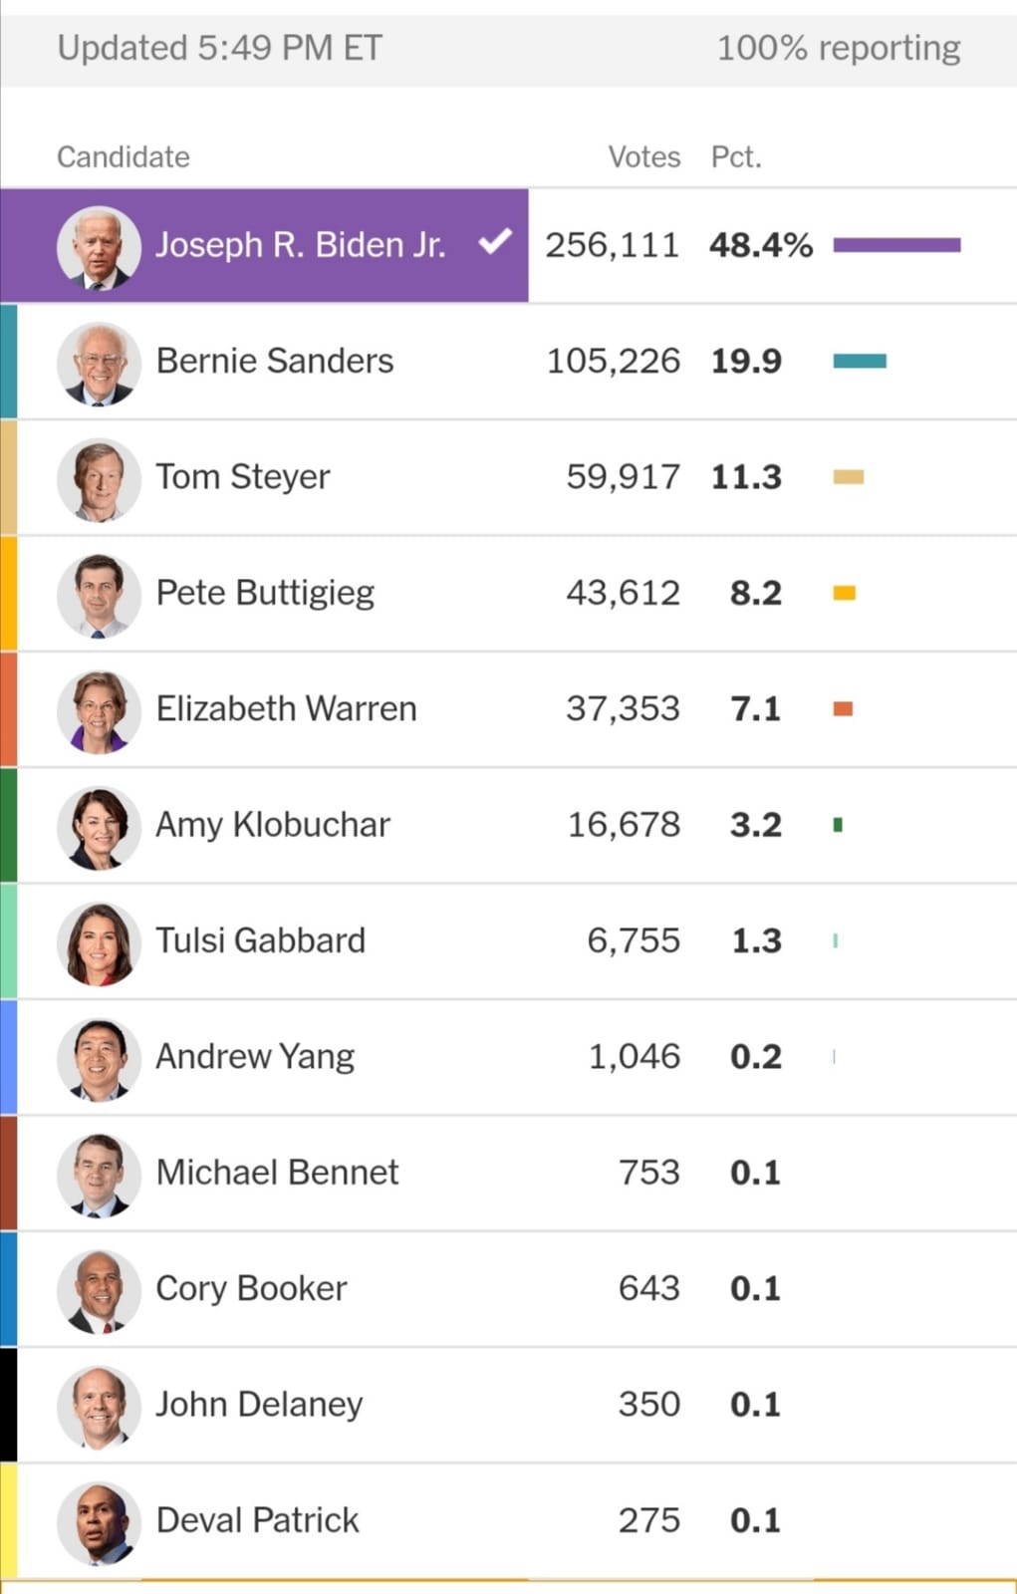The image size is (1017, 1594).
Task: Select the Michael Bennet name
Action: tap(277, 1173)
